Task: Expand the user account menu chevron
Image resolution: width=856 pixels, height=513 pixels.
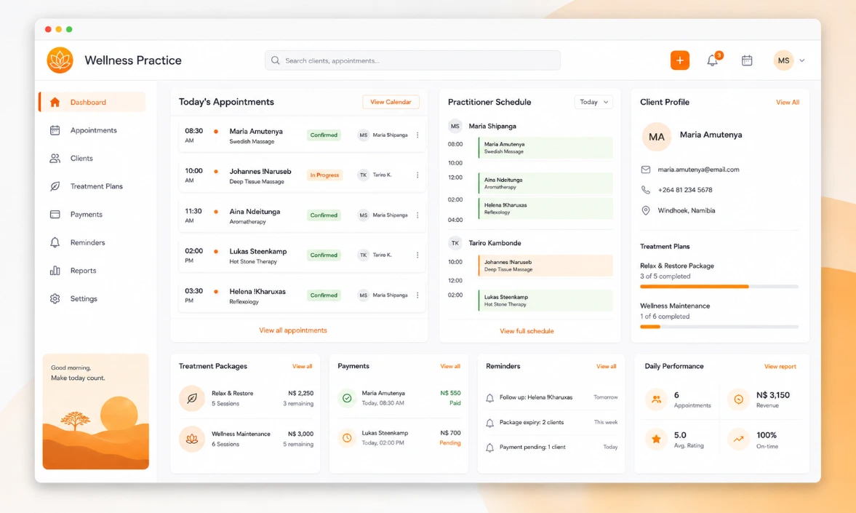Action: coord(802,60)
